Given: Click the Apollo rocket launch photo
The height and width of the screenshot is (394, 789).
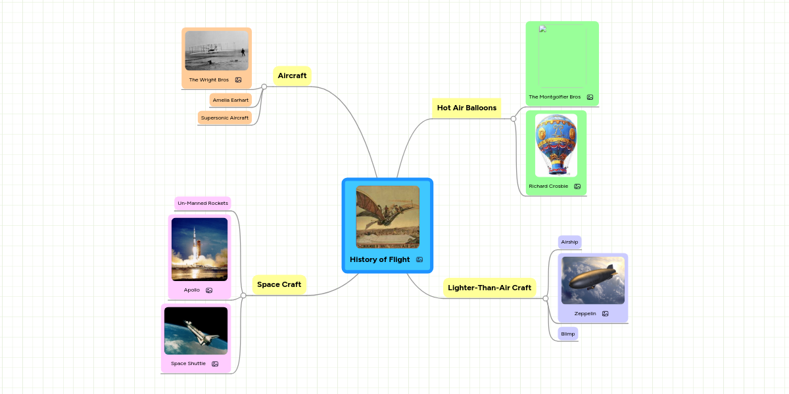Looking at the screenshot, I should 199,250.
